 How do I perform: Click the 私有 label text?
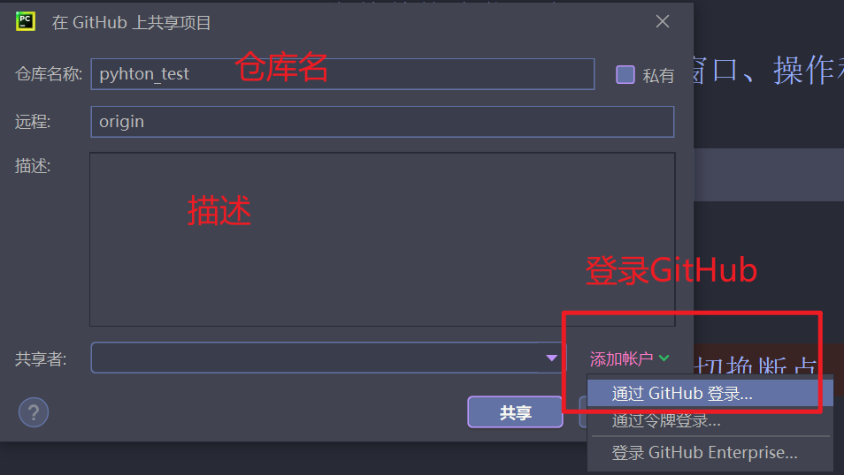coord(658,75)
